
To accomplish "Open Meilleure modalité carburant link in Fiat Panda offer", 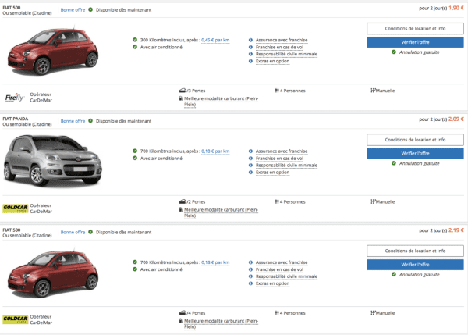I will point(222,212).
